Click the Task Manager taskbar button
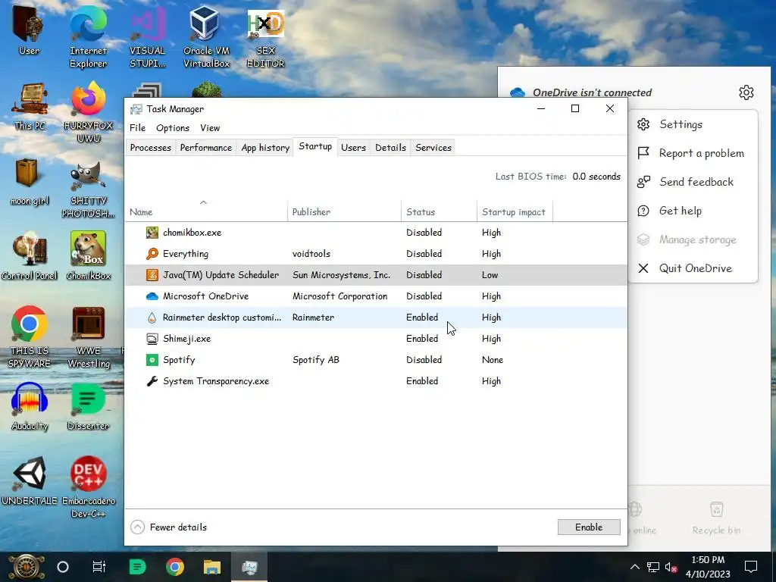Image resolution: width=776 pixels, height=582 pixels. click(249, 567)
